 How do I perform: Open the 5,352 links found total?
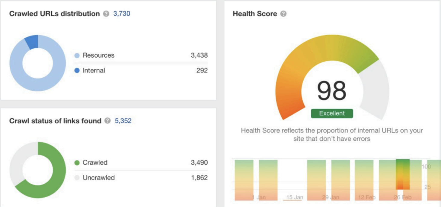pyautogui.click(x=123, y=121)
